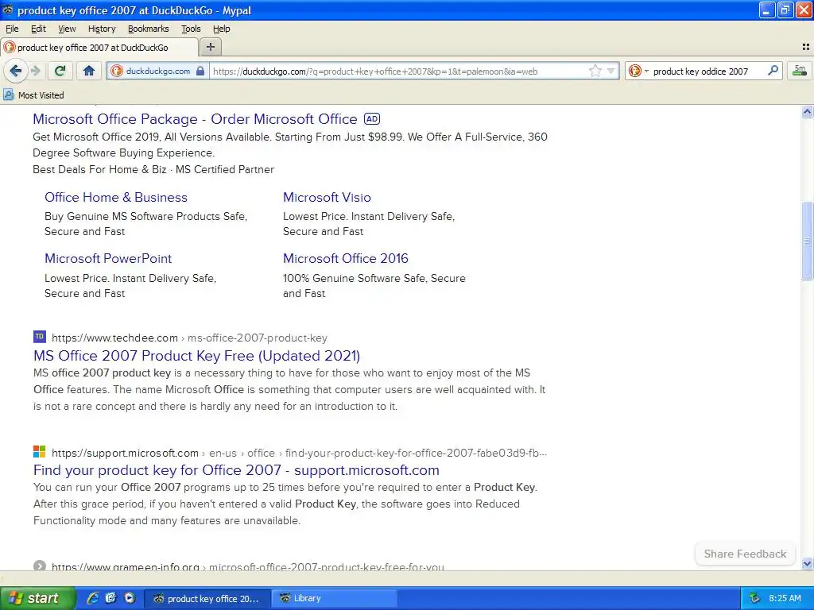Click the techdee.com result URL

point(189,338)
